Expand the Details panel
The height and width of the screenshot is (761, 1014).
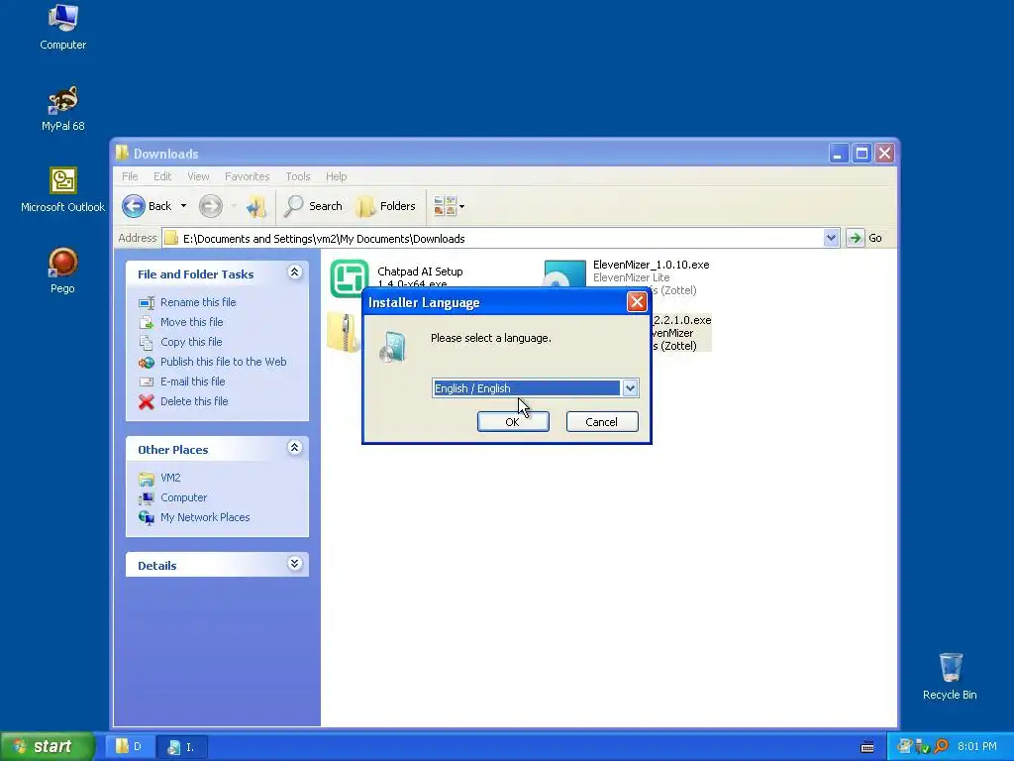(294, 564)
